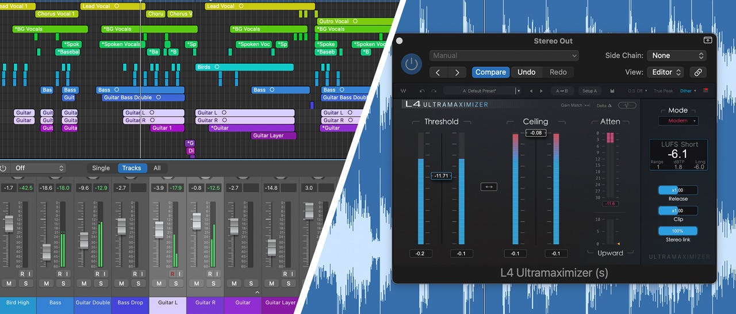This screenshot has height=314, width=736.
Task: Select the Birds region in the arrangement
Action: tap(236, 67)
